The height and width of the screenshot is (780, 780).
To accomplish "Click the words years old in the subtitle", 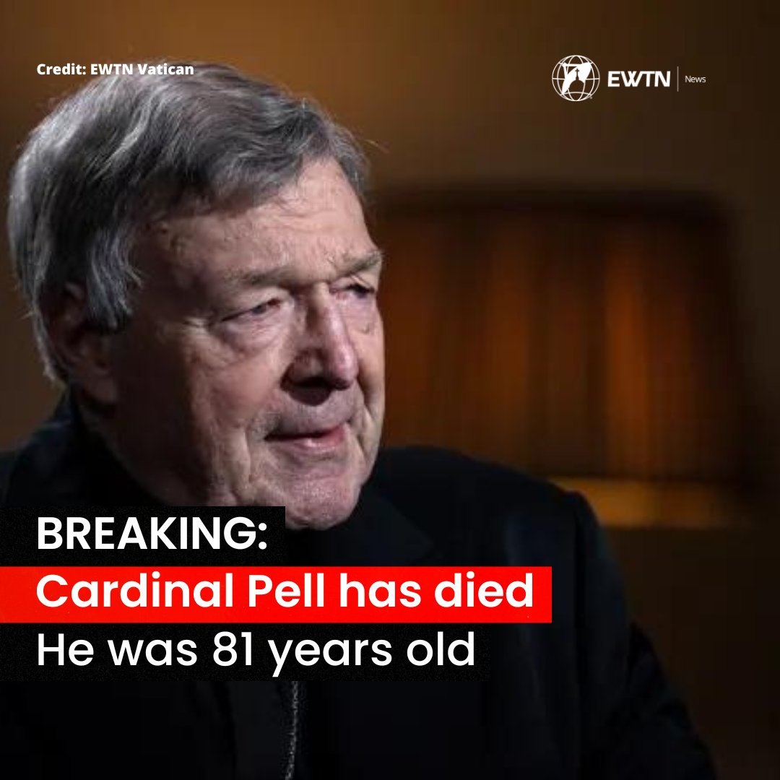I will (x=372, y=650).
